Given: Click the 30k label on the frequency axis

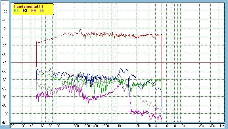Looking at the screenshot, I should click(x=212, y=126).
